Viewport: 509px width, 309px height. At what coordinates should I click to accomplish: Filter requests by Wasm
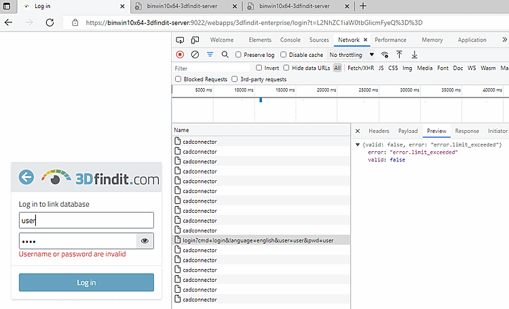[488, 68]
